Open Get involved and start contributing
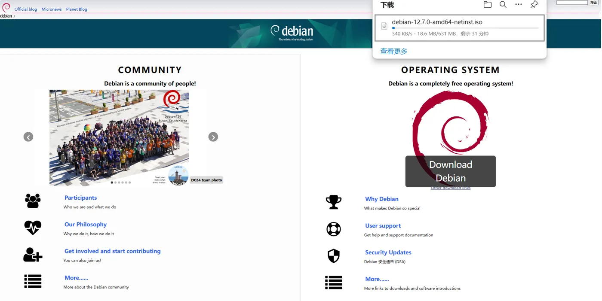 113,251
